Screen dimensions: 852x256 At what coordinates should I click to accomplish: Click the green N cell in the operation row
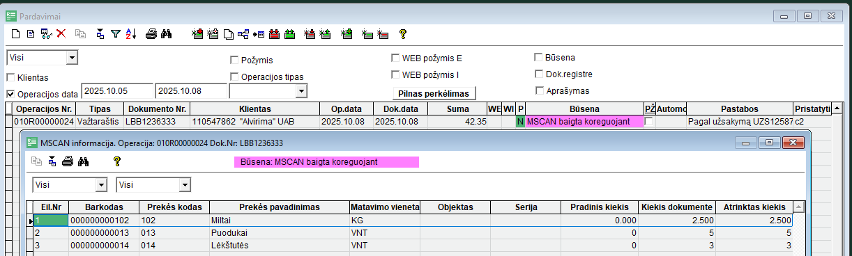520,122
